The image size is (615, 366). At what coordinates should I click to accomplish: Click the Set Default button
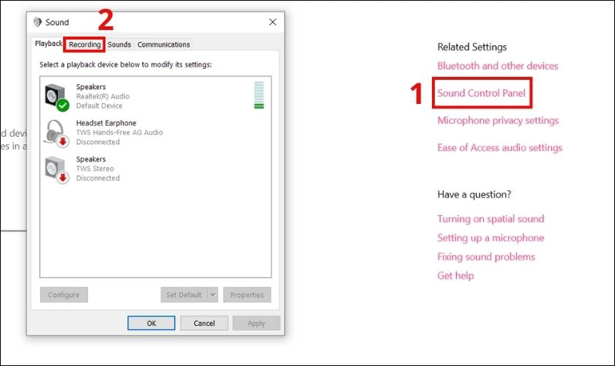click(184, 294)
